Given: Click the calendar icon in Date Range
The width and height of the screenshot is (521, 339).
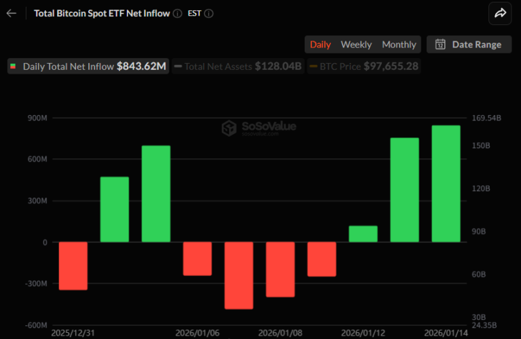Looking at the screenshot, I should pyautogui.click(x=440, y=45).
